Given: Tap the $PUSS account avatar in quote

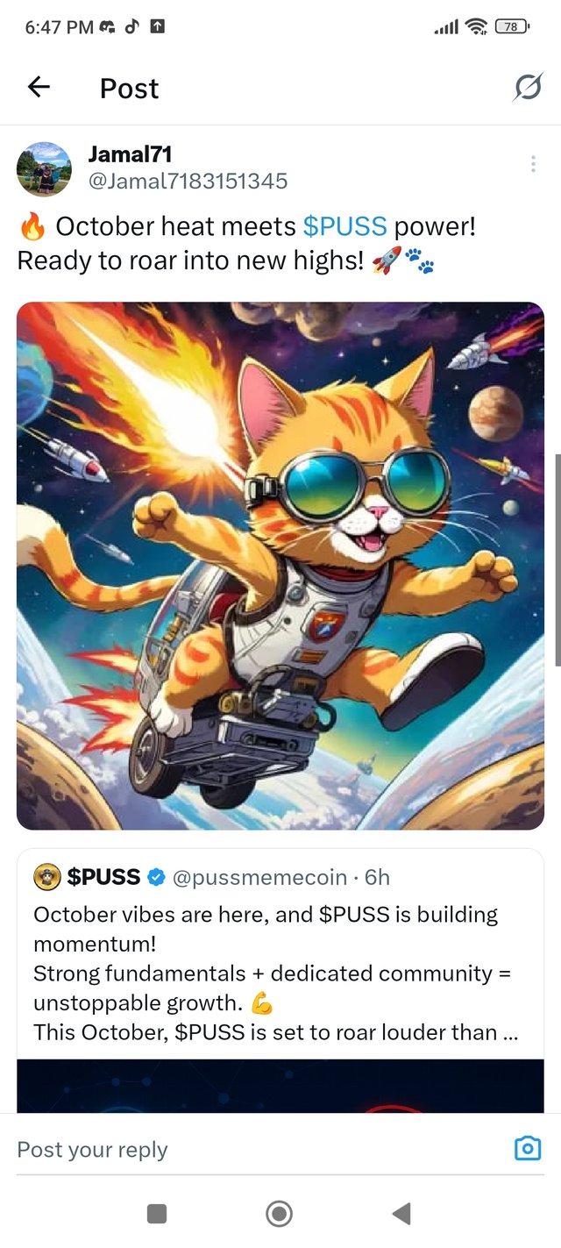Looking at the screenshot, I should click(46, 876).
